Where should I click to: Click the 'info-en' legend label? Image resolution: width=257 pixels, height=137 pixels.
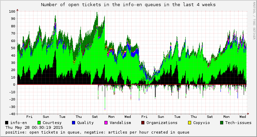click(18, 123)
